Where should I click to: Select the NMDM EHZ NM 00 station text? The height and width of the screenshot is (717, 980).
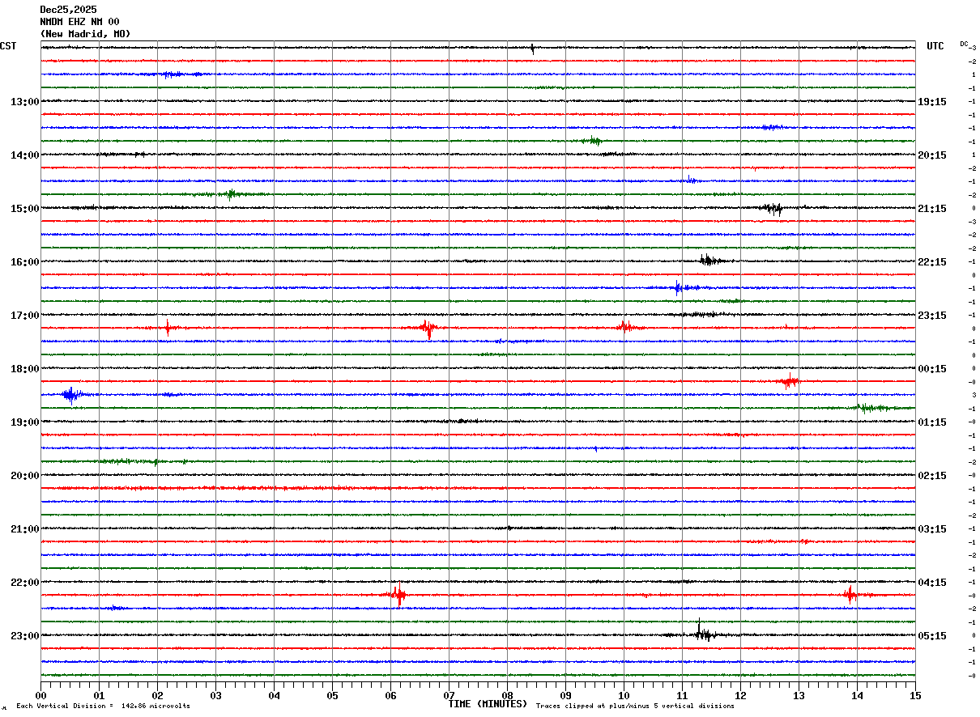pyautogui.click(x=79, y=22)
